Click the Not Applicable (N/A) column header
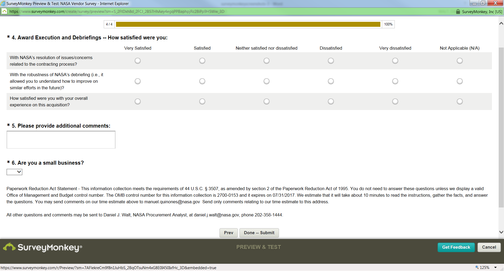This screenshot has width=504, height=271. coord(460,48)
